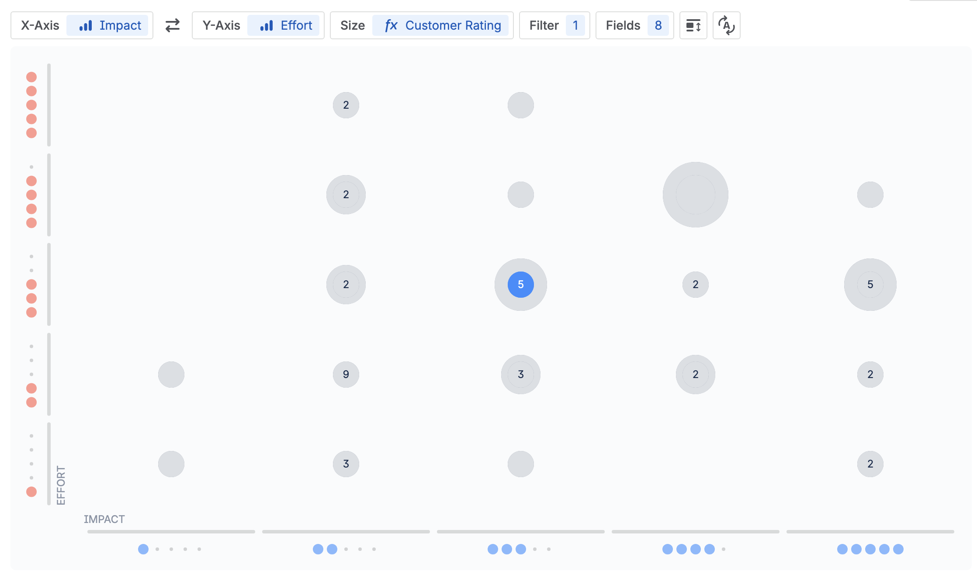The image size is (977, 571).
Task: Click empty bubble at impact one, effort two
Action: pyautogui.click(x=171, y=375)
